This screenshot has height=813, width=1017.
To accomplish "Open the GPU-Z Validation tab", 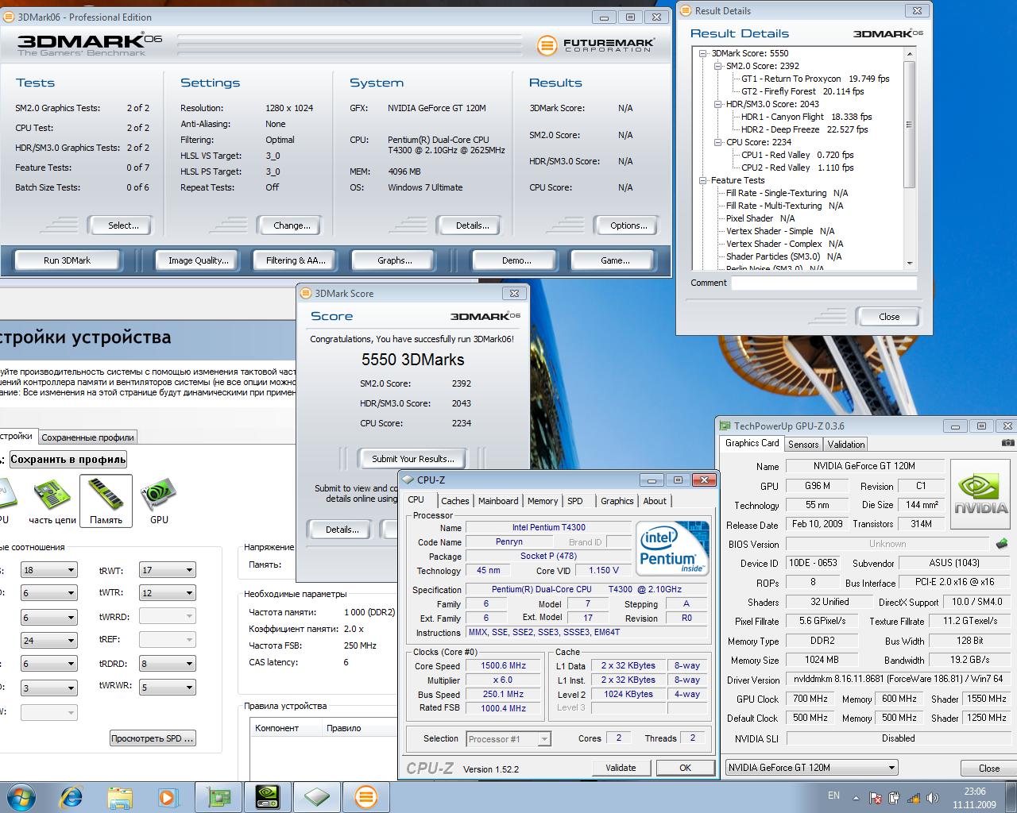I will tap(845, 445).
